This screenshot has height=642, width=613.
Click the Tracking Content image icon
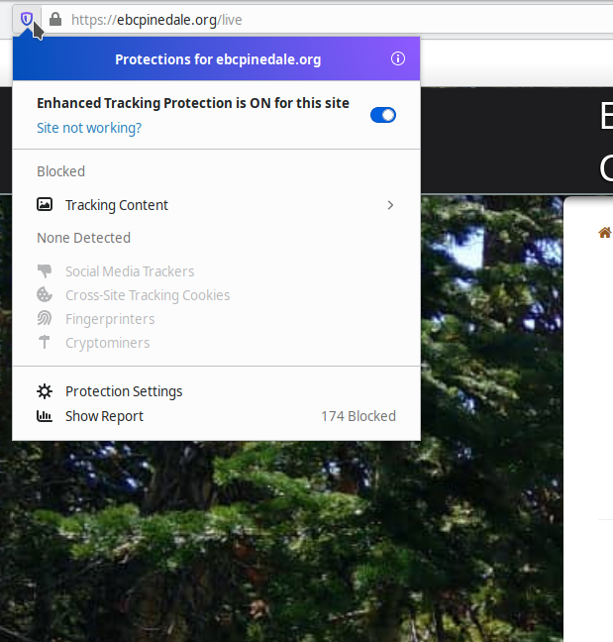pyautogui.click(x=45, y=204)
